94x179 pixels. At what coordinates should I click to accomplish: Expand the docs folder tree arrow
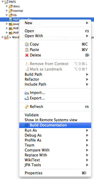coord(7,6)
